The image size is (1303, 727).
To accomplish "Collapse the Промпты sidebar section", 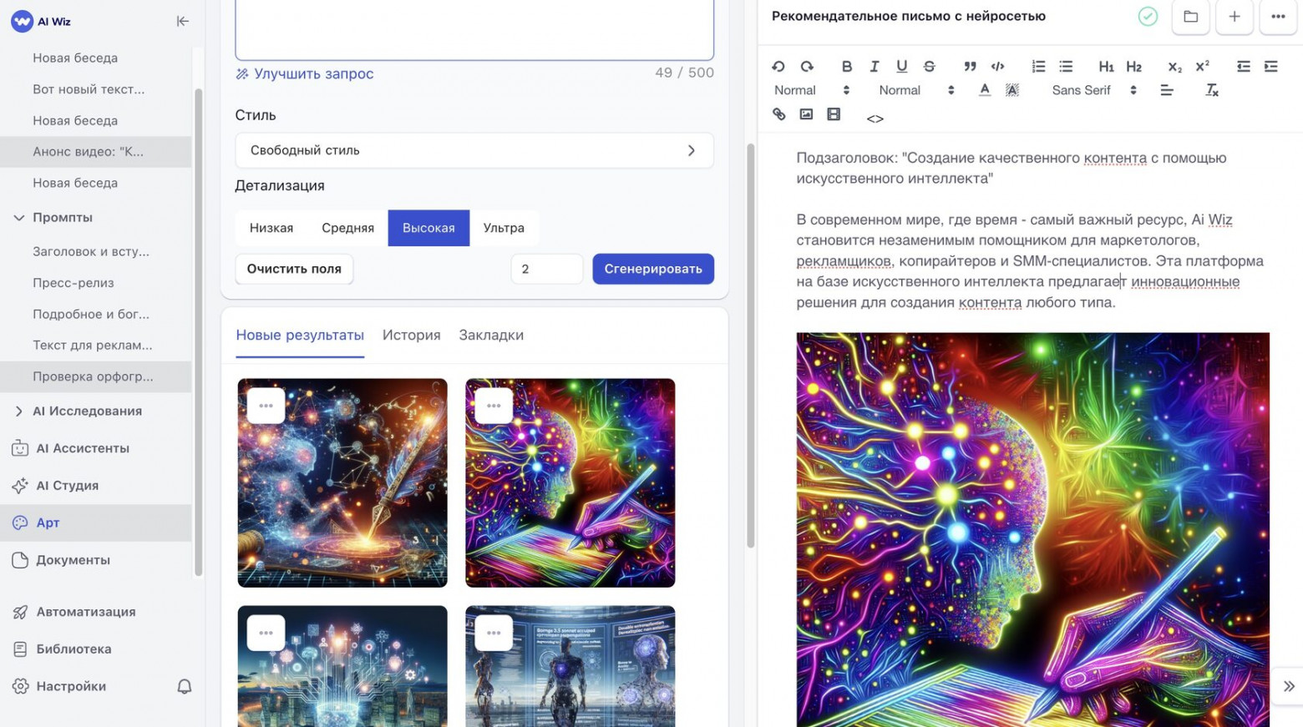I will pyautogui.click(x=19, y=217).
